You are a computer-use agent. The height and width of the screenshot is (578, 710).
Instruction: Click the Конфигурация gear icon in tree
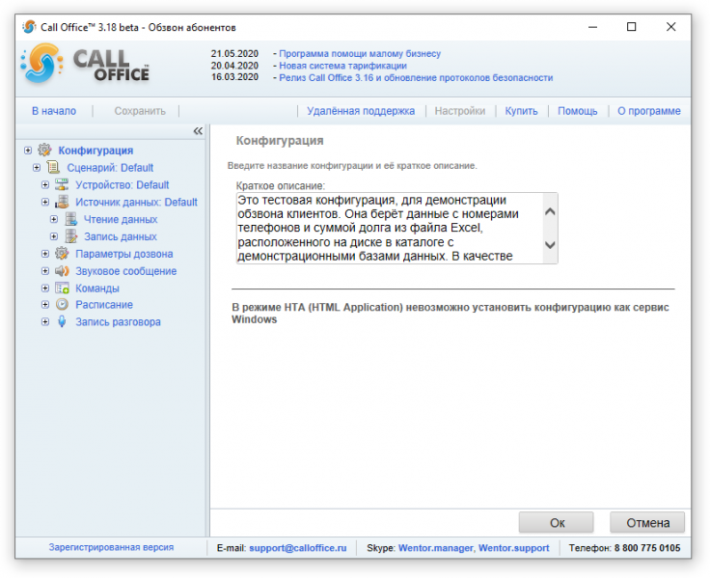[x=44, y=150]
